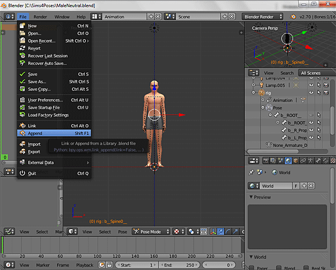Screen dimensions: 336x270
Task: Open World properties tab globe icon
Action: coord(288,161)
